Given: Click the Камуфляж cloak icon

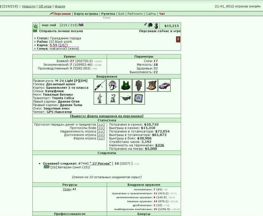Looking at the screenshot, I should click(x=139, y=85).
